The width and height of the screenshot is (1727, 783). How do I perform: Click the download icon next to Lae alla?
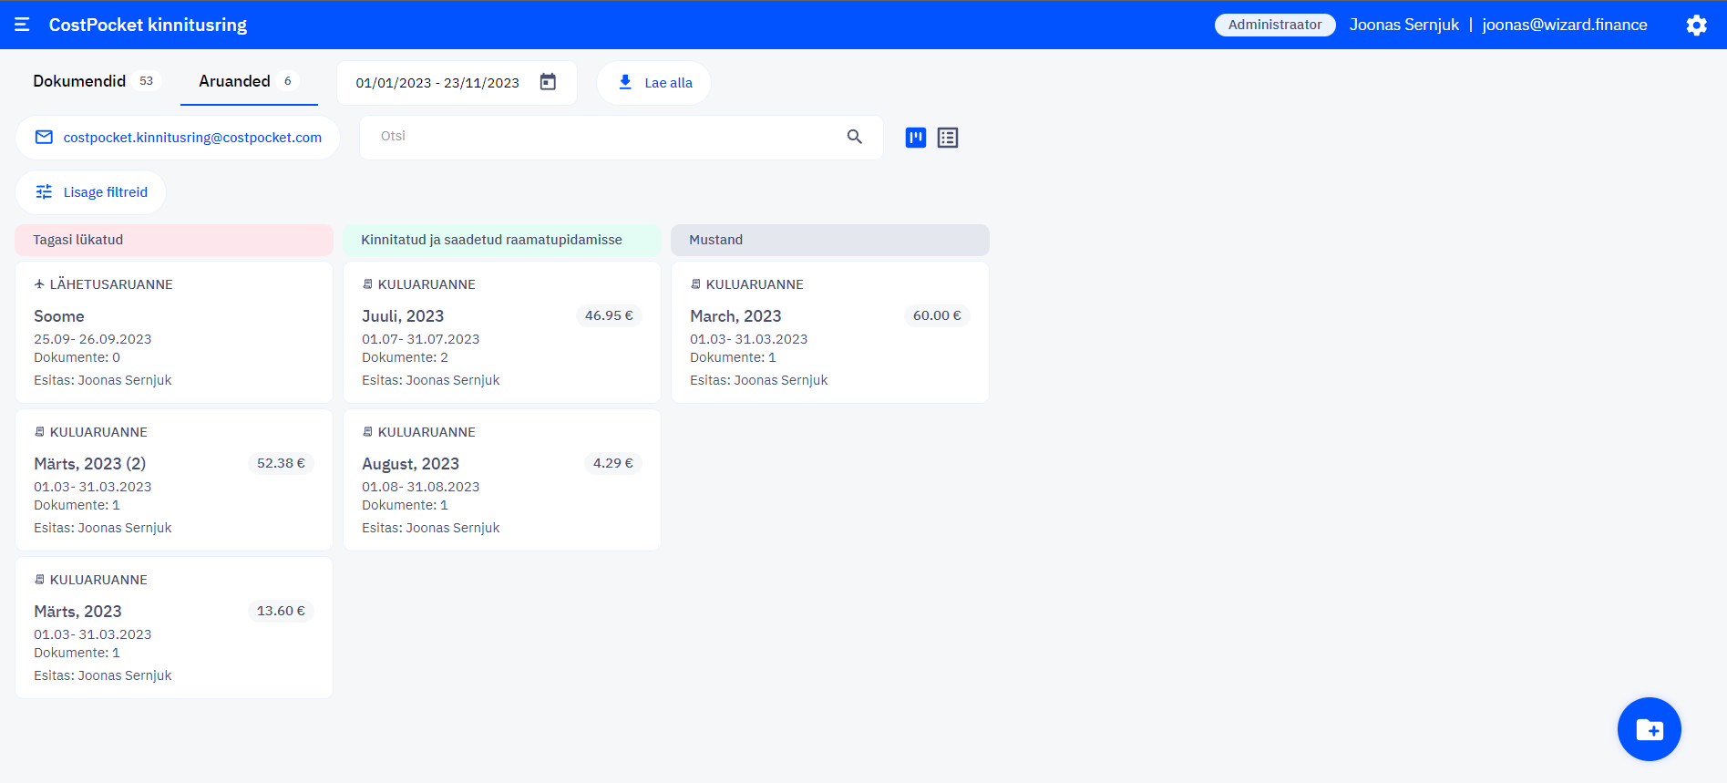coord(625,82)
